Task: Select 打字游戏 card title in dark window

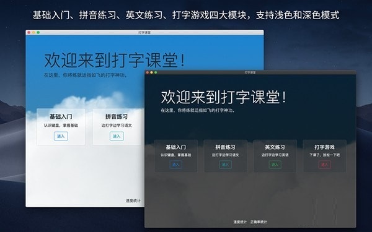Action: click(324, 147)
